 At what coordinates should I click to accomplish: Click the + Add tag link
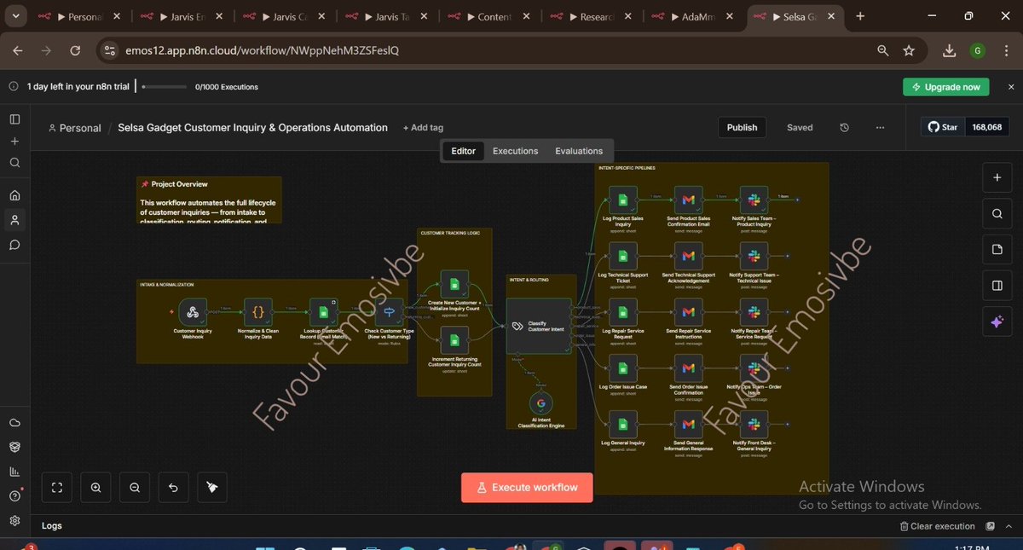coord(423,128)
